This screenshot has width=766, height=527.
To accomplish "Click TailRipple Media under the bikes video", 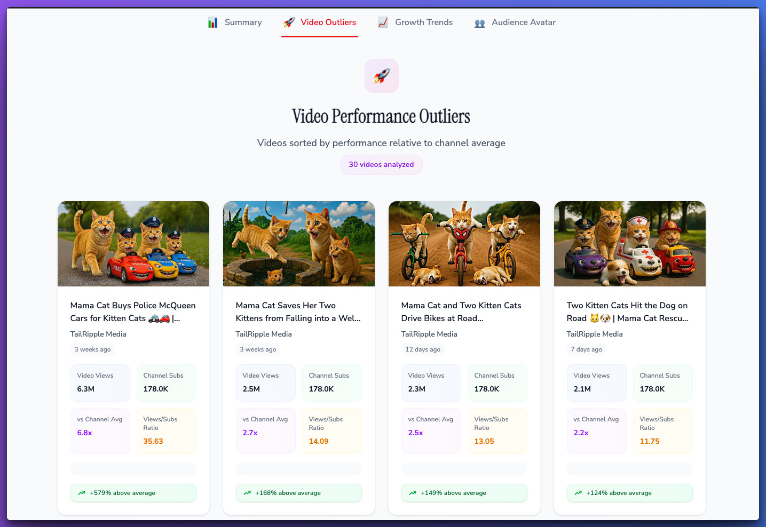I will 429,334.
